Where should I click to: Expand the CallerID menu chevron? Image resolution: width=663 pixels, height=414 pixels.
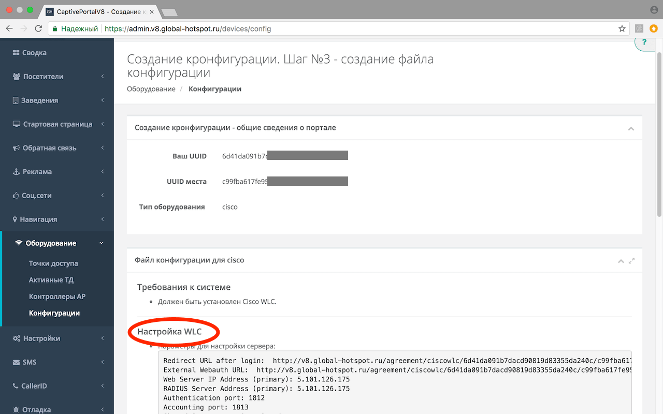103,386
